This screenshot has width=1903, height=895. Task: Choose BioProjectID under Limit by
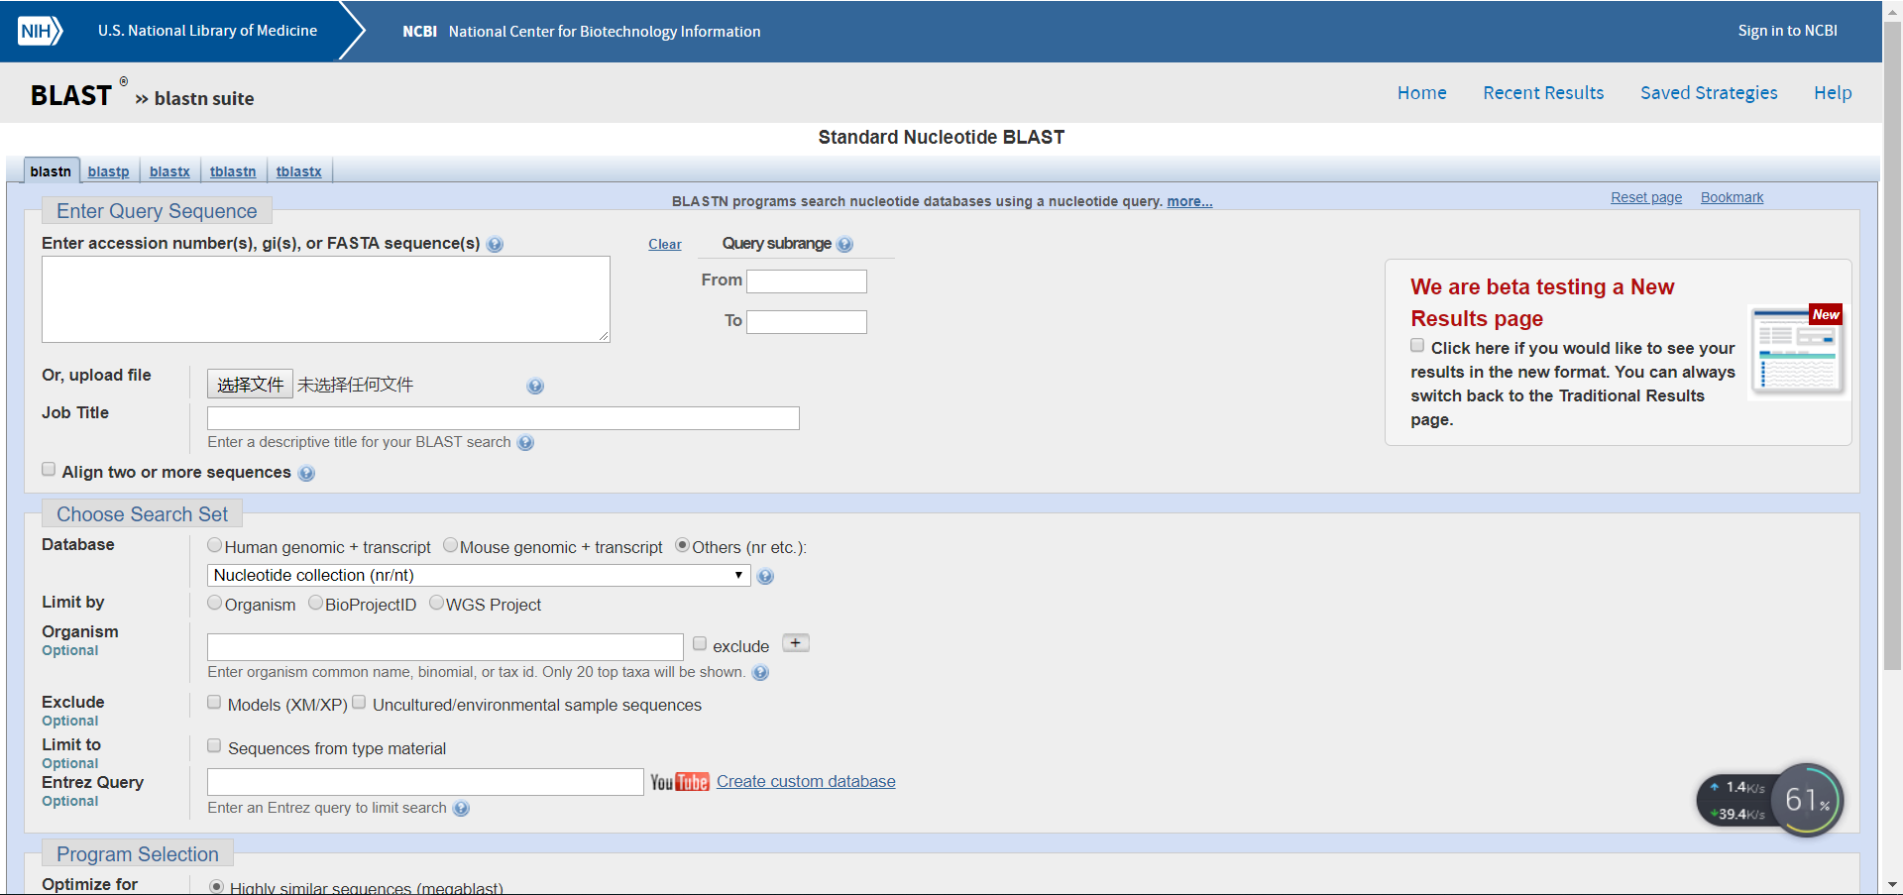click(x=315, y=603)
